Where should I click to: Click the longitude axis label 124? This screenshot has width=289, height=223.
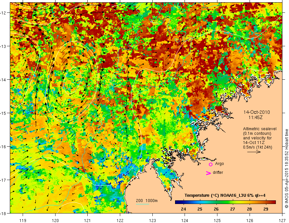click(x=185, y=220)
